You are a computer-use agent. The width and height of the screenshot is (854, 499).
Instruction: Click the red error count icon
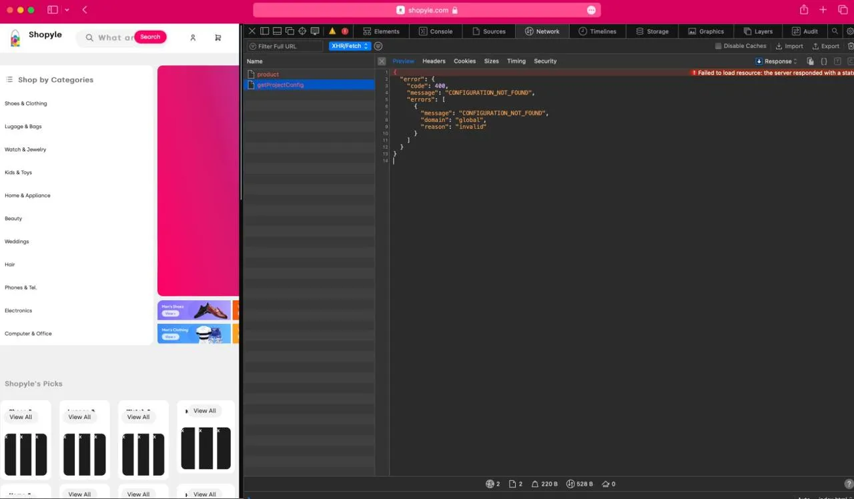point(345,31)
